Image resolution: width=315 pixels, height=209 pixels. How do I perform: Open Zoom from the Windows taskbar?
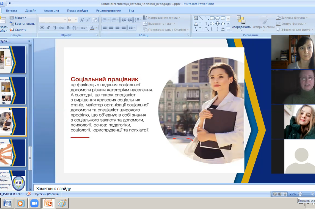point(34,203)
